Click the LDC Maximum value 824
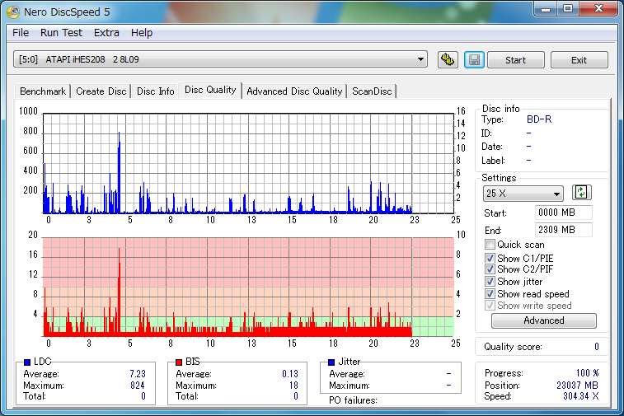The width and height of the screenshot is (624, 416). [x=138, y=385]
